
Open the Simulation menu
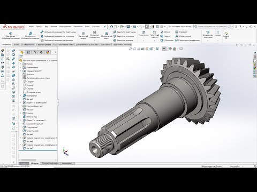[78, 27]
